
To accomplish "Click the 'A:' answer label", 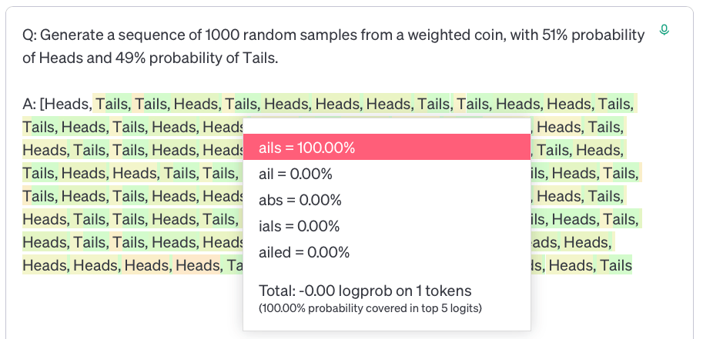I will [x=29, y=104].
